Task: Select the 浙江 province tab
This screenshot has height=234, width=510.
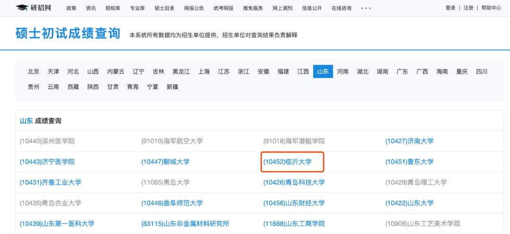Action: pyautogui.click(x=244, y=72)
